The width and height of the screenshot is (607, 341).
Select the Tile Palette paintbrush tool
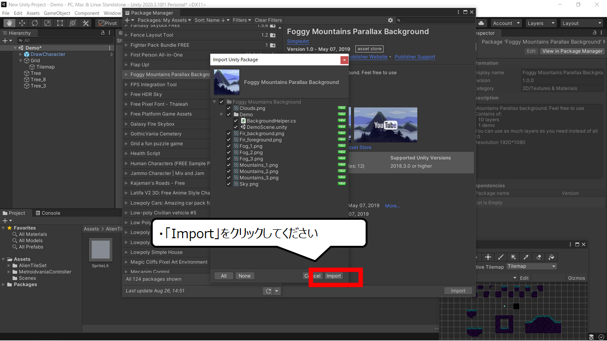501,257
